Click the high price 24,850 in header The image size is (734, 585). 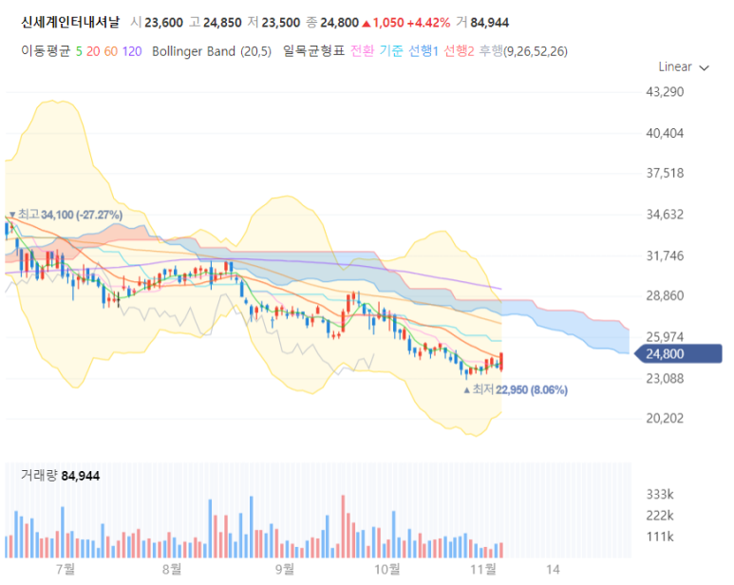click(222, 23)
